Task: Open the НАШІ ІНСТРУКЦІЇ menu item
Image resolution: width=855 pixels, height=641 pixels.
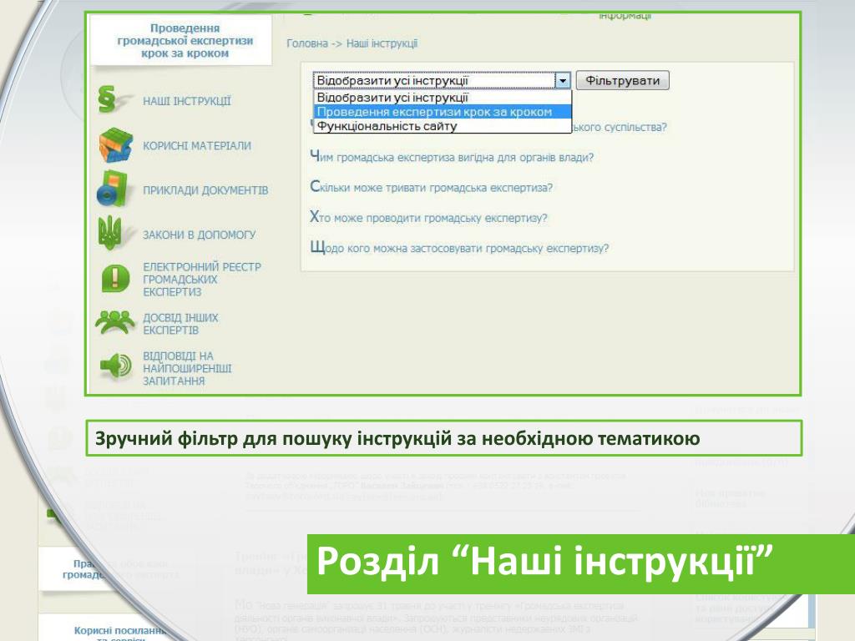Action: (186, 101)
